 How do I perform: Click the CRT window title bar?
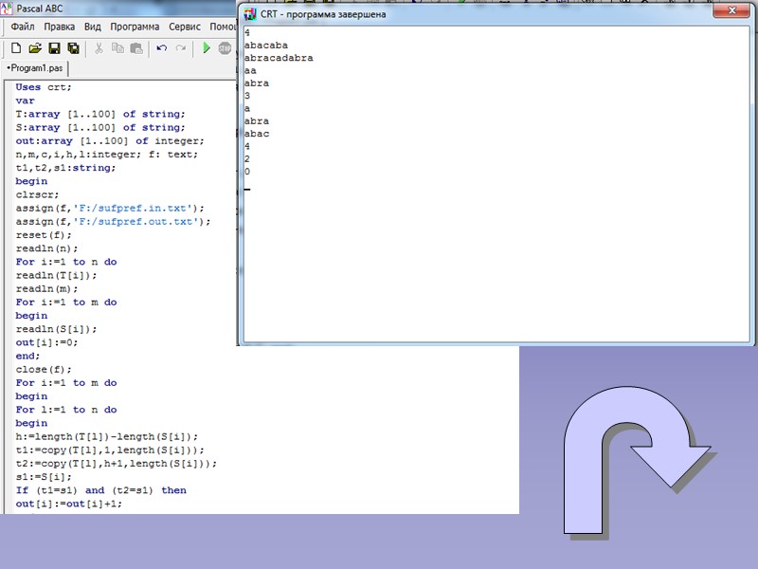(474, 14)
